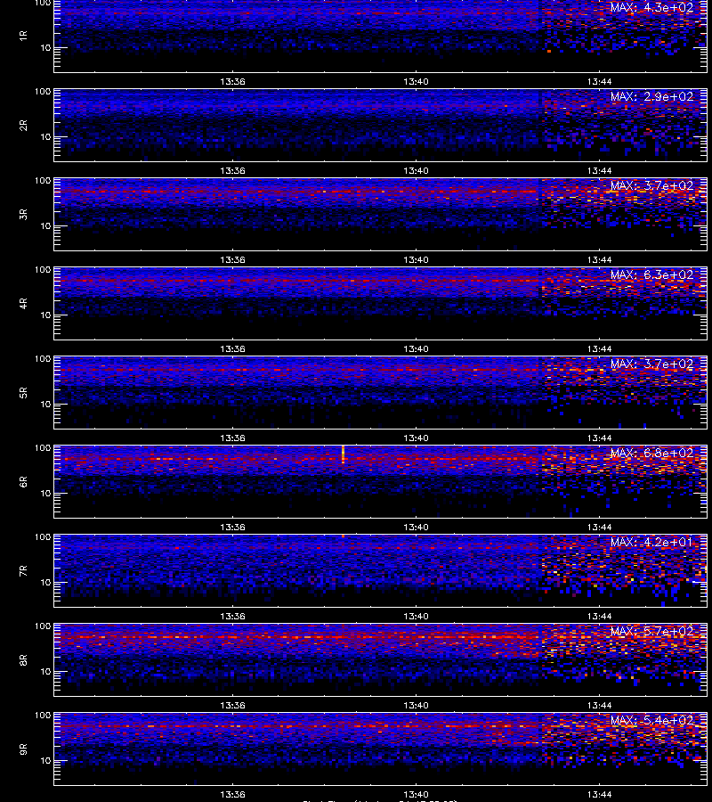Click the 10 y-axis tick label of panel 8R
The width and height of the screenshot is (712, 802).
click(45, 672)
